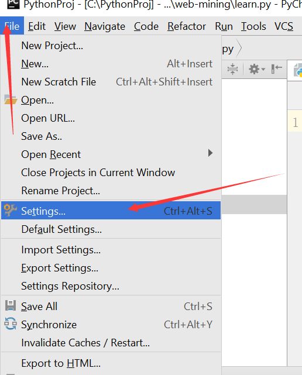Click the Settings wrench icon
This screenshot has width=302, height=375.
pyautogui.click(x=11, y=210)
